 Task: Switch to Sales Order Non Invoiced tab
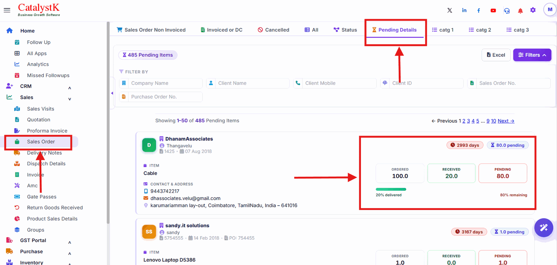pos(151,30)
